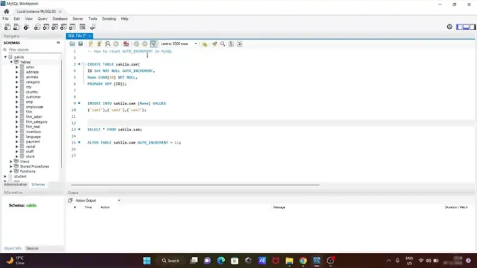Expand the student schema node
The image size is (477, 268).
6,176
